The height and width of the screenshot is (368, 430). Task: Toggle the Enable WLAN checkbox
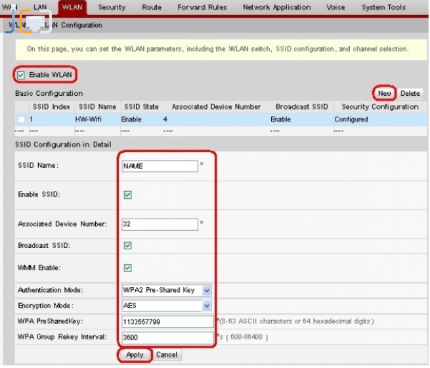22,75
